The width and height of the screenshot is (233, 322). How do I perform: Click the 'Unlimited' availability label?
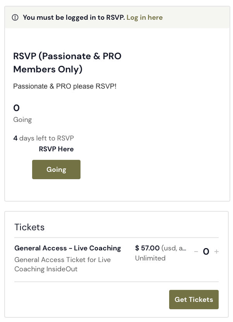[150, 258]
